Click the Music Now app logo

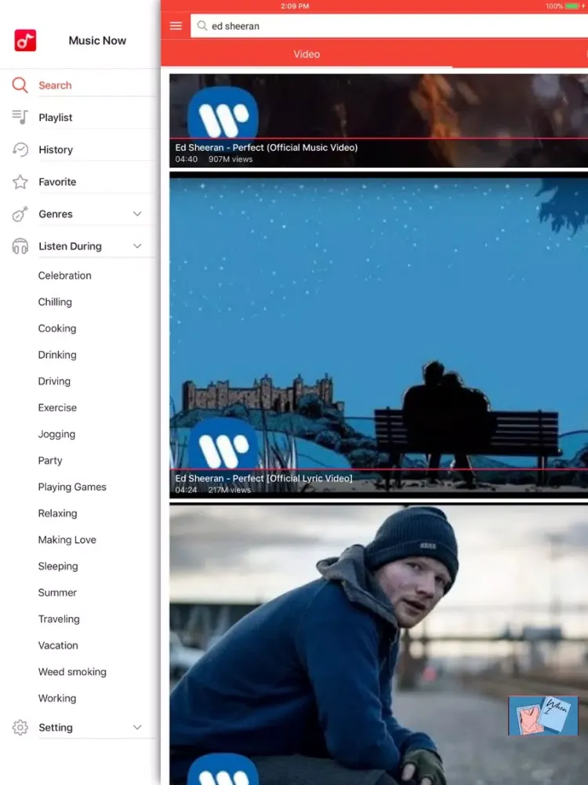point(25,41)
